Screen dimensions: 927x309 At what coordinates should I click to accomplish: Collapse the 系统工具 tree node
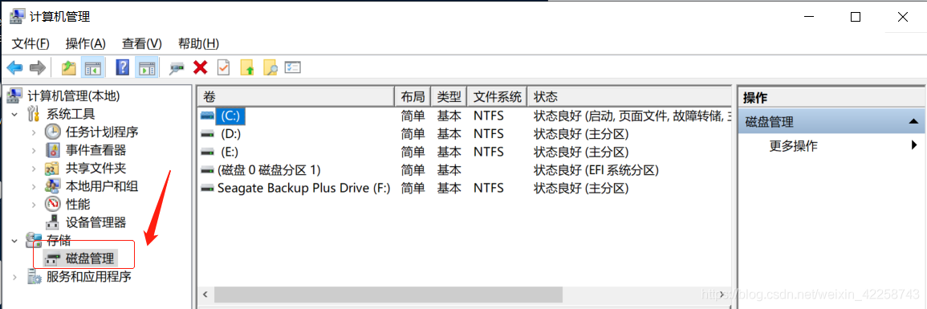tap(14, 113)
